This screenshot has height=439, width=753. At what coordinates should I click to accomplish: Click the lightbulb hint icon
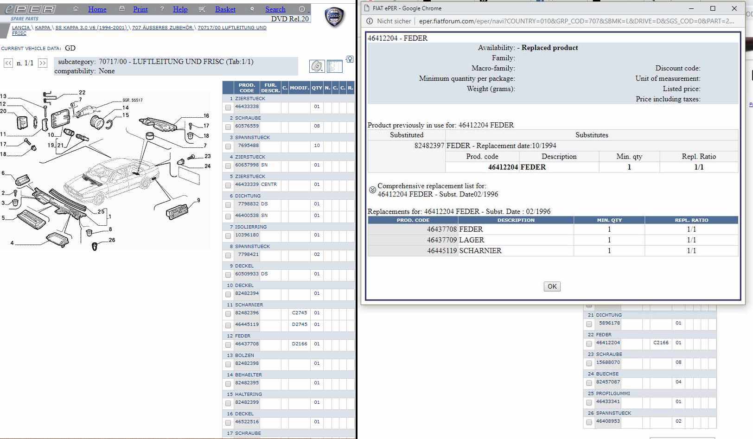click(x=350, y=59)
